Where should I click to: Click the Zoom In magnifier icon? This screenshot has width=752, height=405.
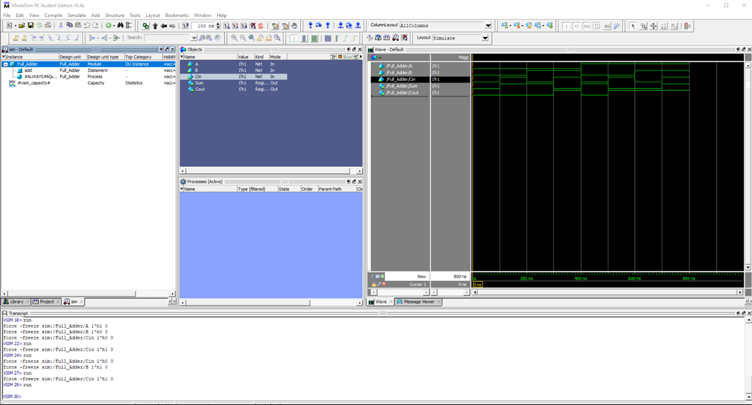point(234,38)
